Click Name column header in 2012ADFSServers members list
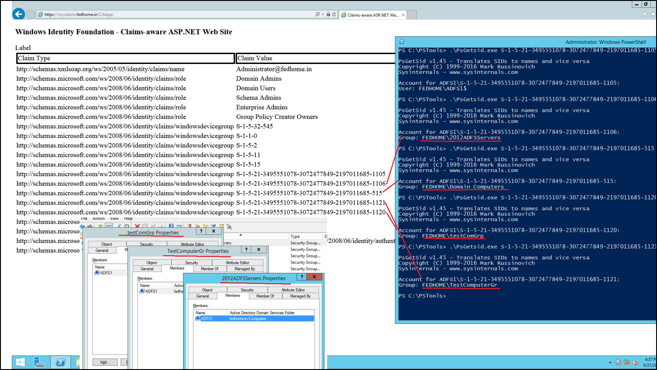657x370 pixels. [x=210, y=312]
